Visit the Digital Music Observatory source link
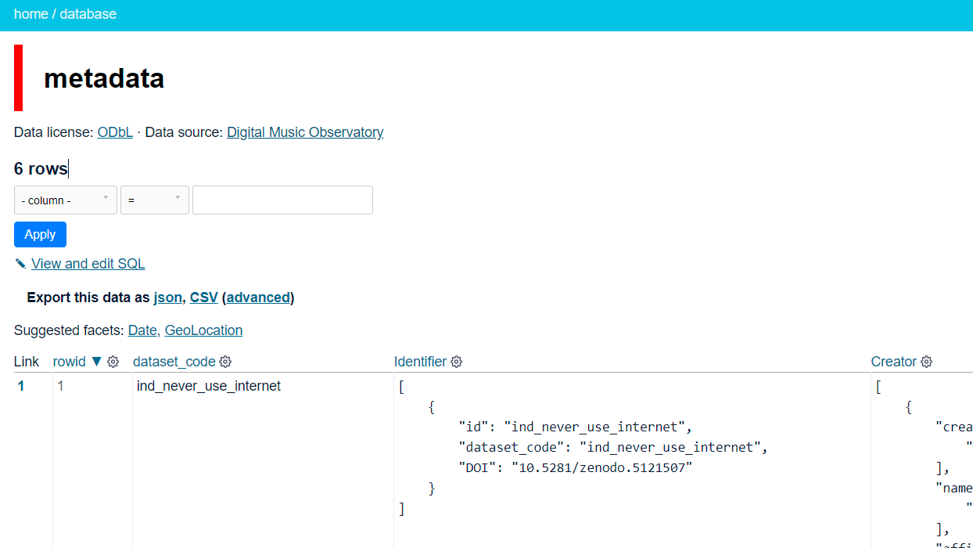 coord(304,132)
